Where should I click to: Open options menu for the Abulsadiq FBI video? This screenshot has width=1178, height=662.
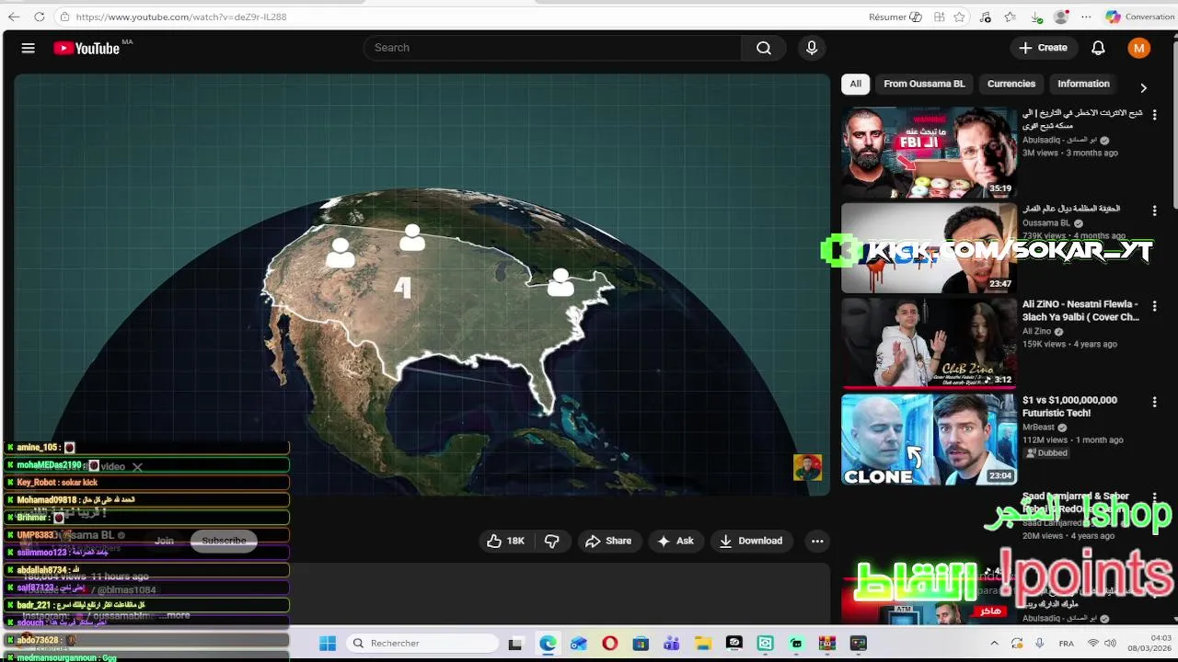pos(1154,115)
